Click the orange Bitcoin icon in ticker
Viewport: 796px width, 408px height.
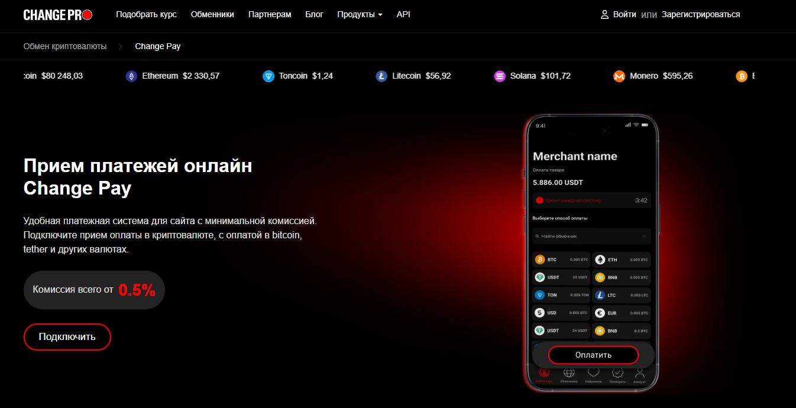(x=742, y=76)
